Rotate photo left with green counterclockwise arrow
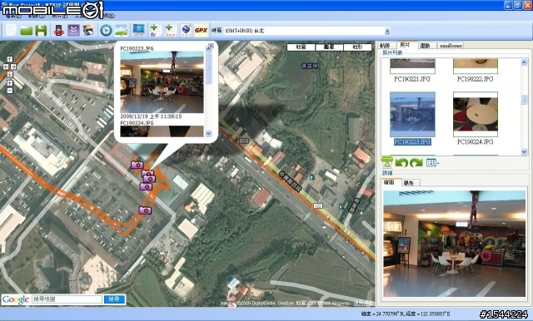The height and width of the screenshot is (321, 533). 401,162
